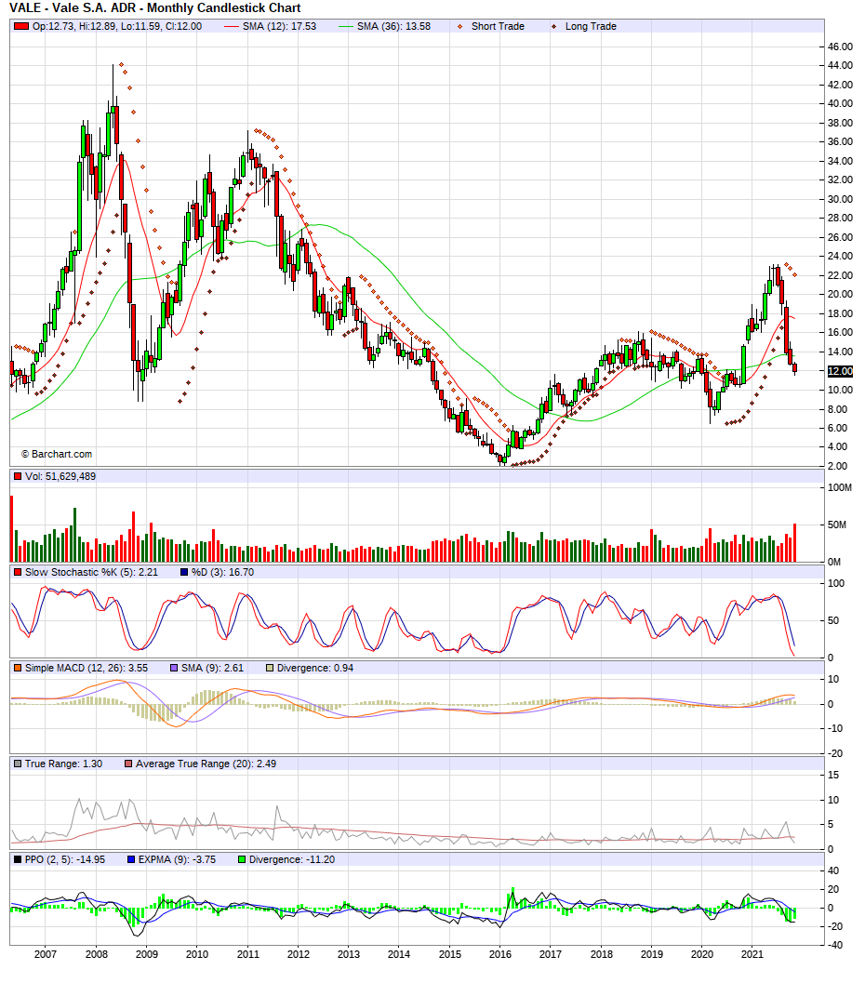Click the Slow Stochastic %K (5): 2.21 label
Screen dimensions: 865x983
click(91, 572)
